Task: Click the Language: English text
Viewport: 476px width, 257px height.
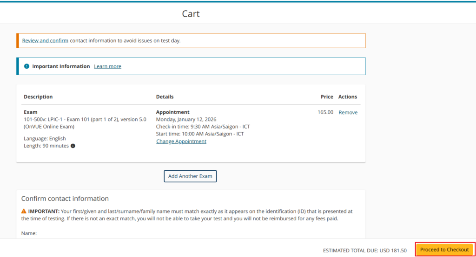Action: [45, 138]
